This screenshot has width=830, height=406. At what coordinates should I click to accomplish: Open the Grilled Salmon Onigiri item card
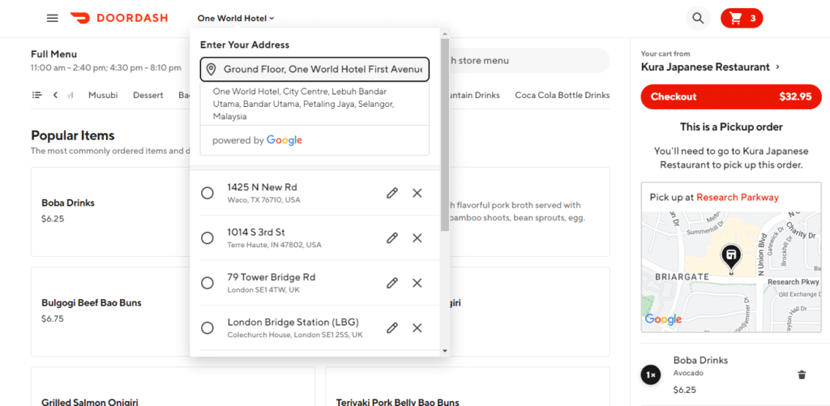click(x=173, y=387)
